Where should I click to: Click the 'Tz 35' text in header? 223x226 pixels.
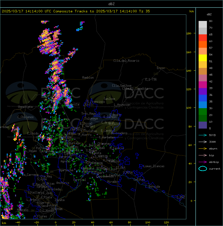tap(144, 11)
